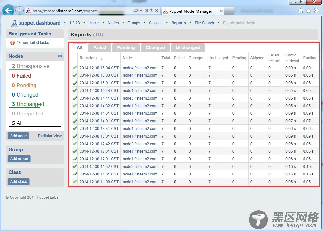
Task: Open the Nodes navigation link
Action: pyautogui.click(x=113, y=23)
